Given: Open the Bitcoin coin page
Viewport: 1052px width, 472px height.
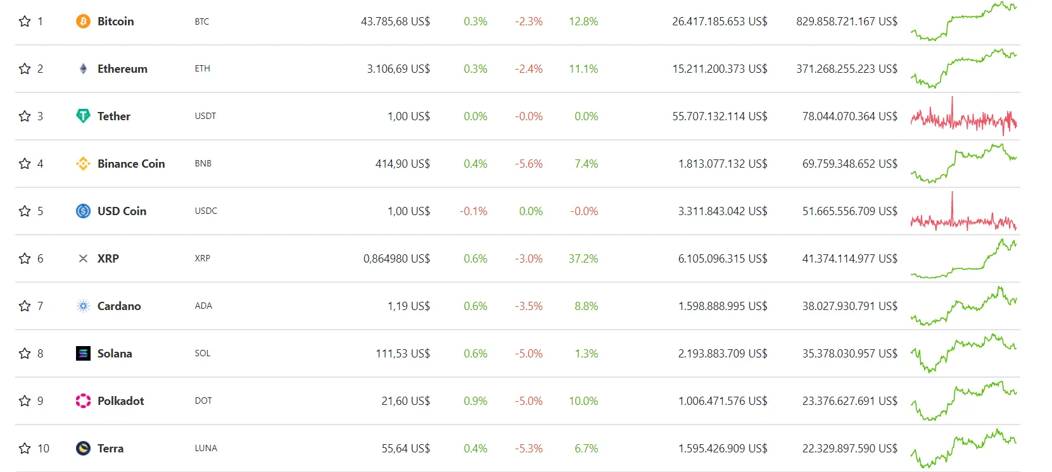Looking at the screenshot, I should pyautogui.click(x=115, y=22).
